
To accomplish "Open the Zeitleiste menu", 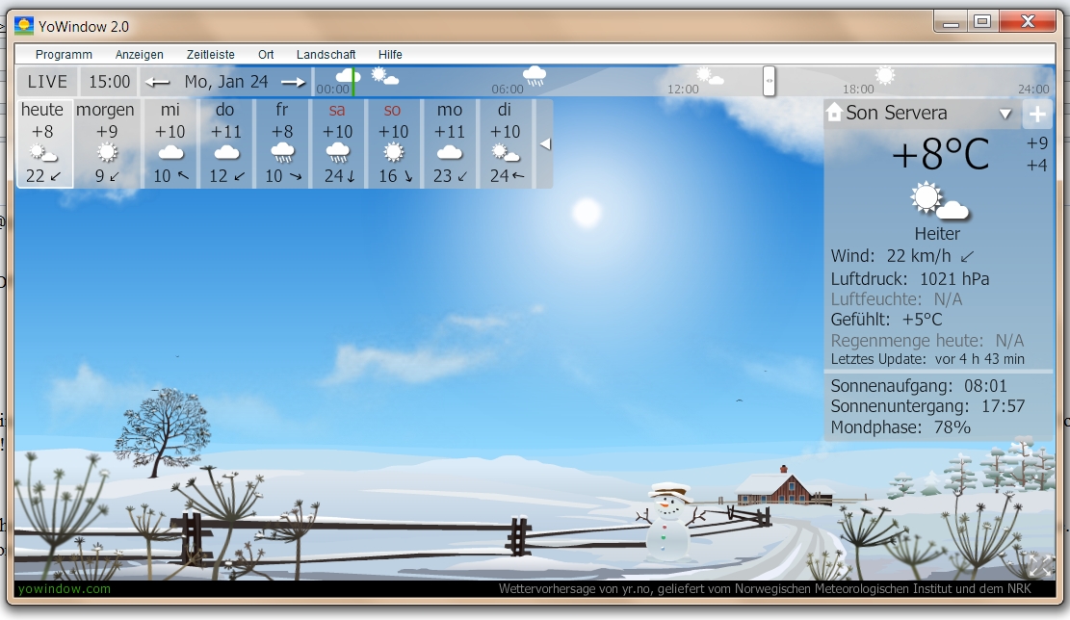I will [x=210, y=55].
